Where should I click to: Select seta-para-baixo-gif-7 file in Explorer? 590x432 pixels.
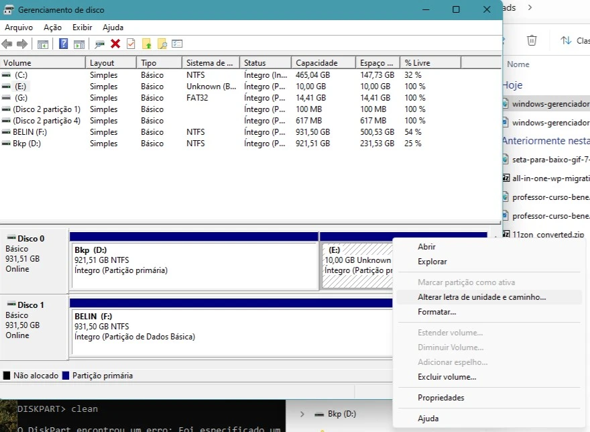coord(546,160)
